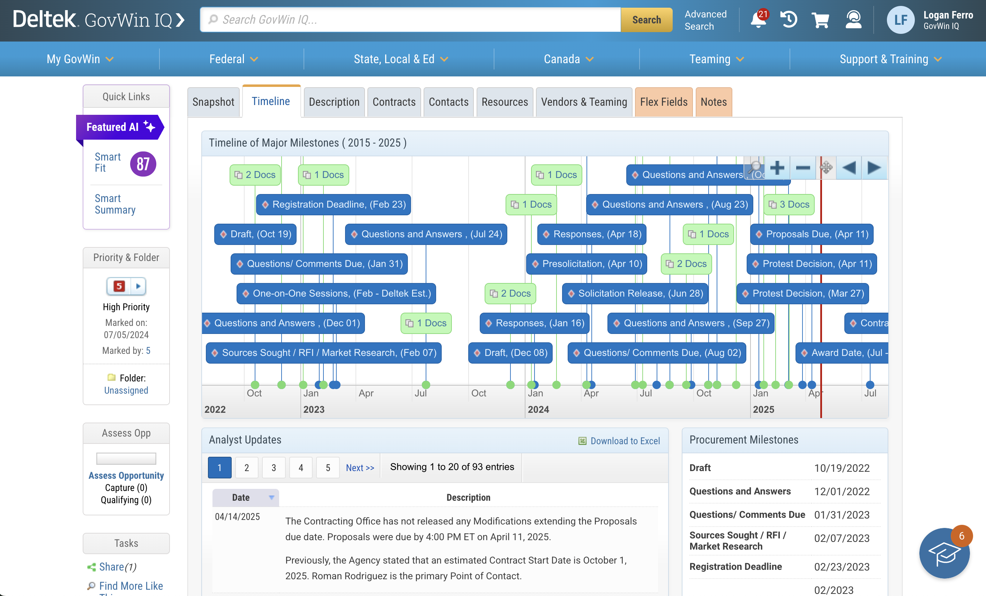The width and height of the screenshot is (986, 596).
Task: Click the Unassigned folder link
Action: [x=126, y=390]
